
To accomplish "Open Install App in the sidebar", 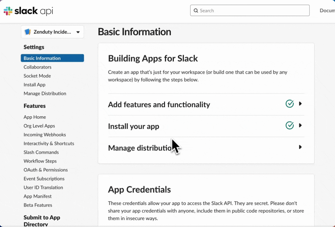I will (34, 84).
